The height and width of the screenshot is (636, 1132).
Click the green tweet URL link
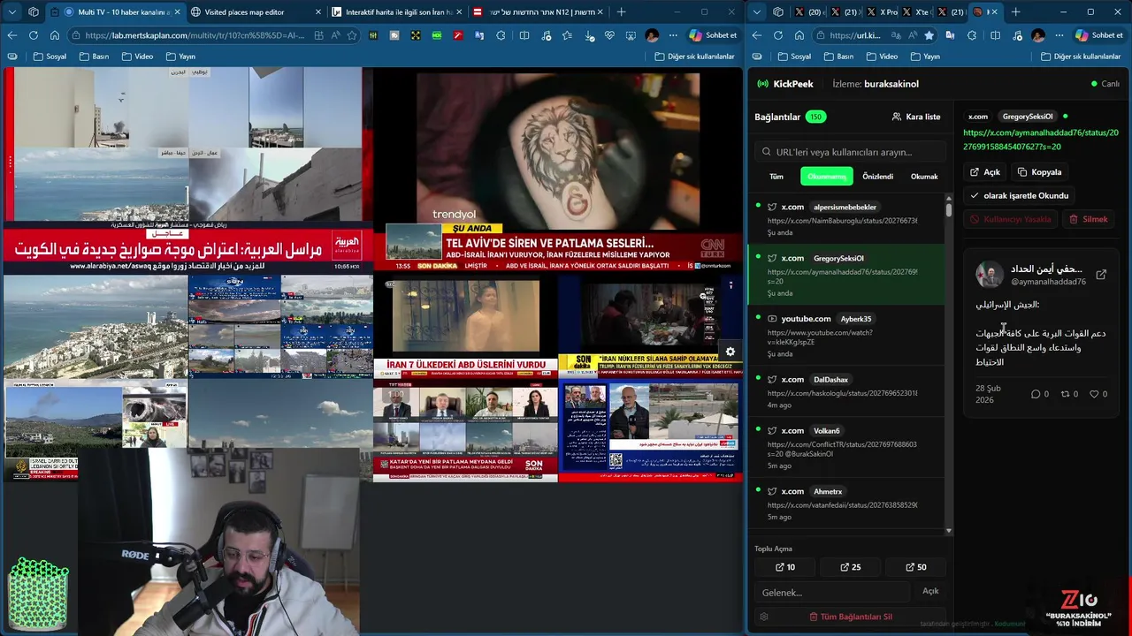pyautogui.click(x=1040, y=140)
